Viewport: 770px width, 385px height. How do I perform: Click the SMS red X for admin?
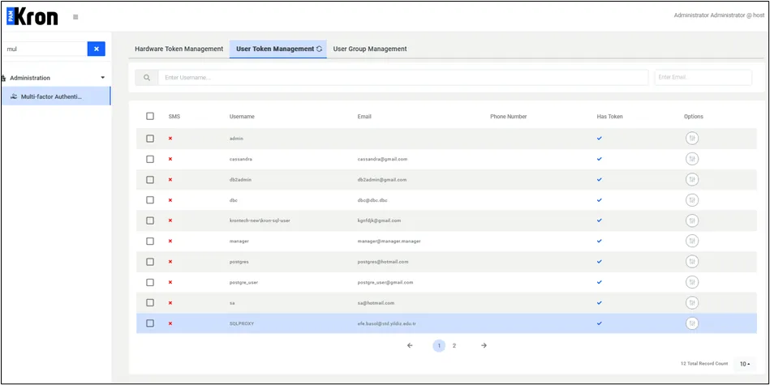click(170, 139)
